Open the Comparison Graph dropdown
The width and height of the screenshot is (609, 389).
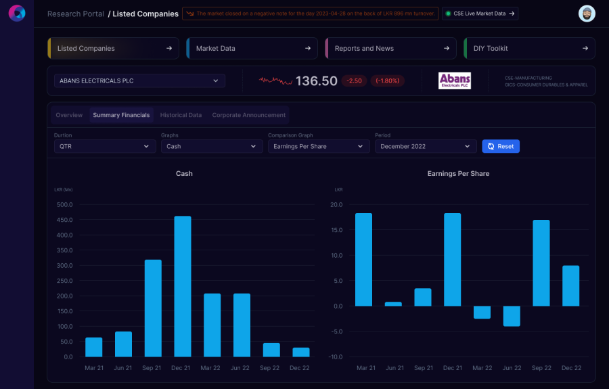click(x=319, y=146)
